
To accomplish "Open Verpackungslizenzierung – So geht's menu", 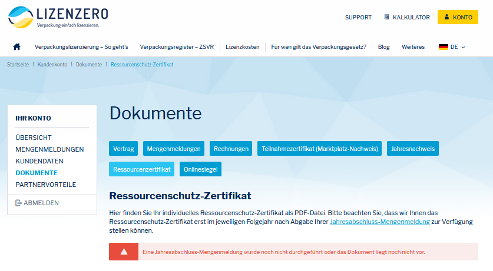I will pos(81,47).
